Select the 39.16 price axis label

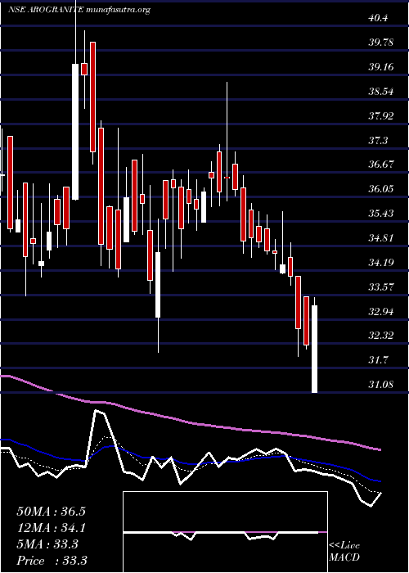[381, 67]
